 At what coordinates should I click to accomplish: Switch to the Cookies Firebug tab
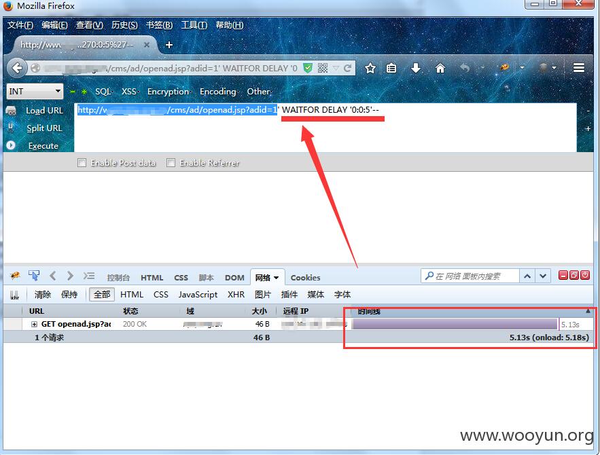305,278
